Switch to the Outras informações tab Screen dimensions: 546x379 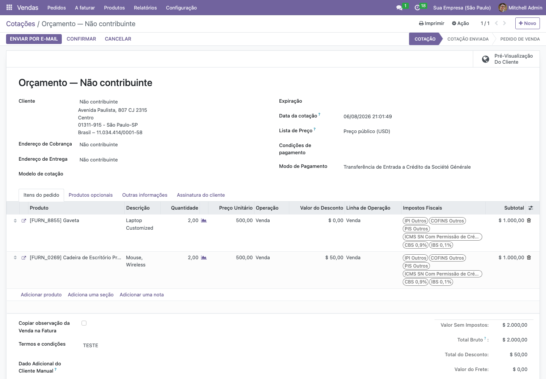(x=145, y=195)
